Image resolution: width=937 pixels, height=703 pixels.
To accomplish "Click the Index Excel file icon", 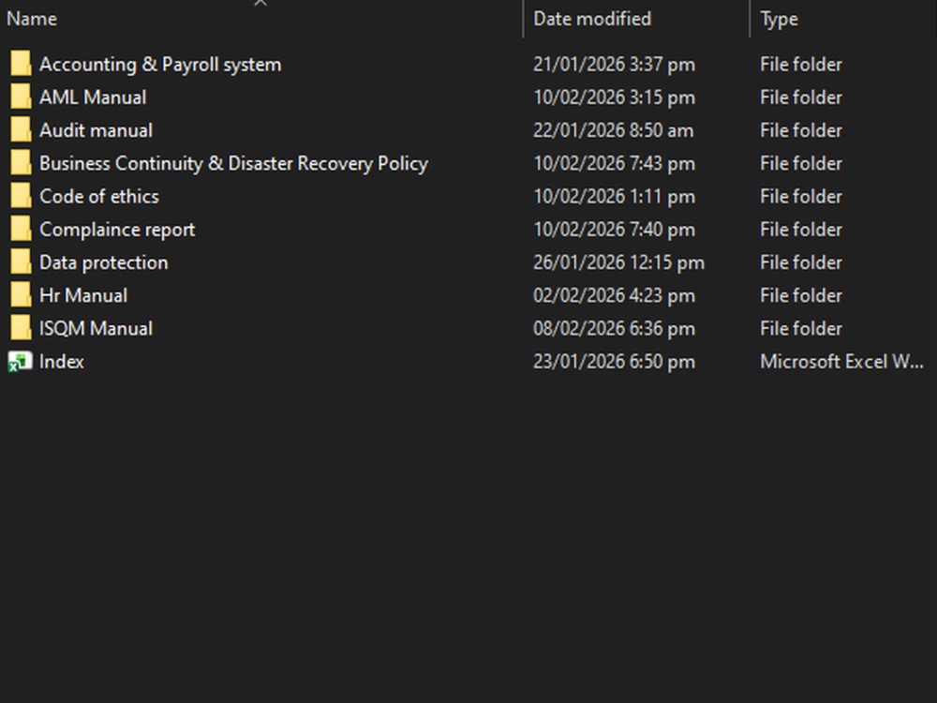I will point(20,362).
